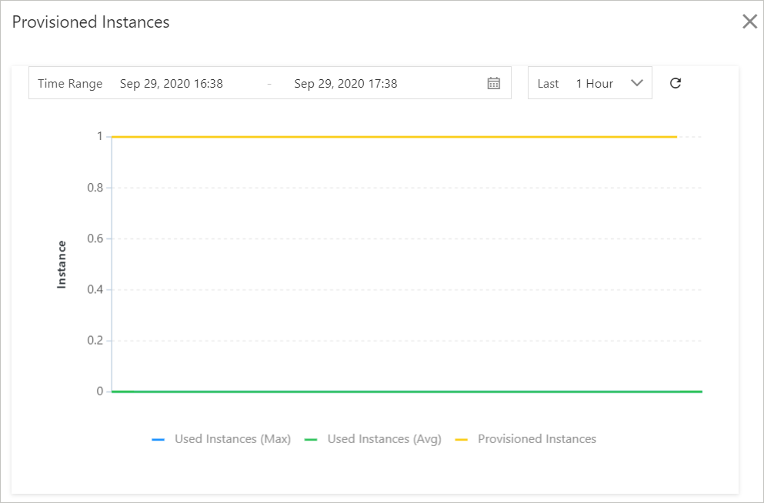This screenshot has height=503, width=764.
Task: Close the Provisioned Instances dialog
Action: (749, 22)
